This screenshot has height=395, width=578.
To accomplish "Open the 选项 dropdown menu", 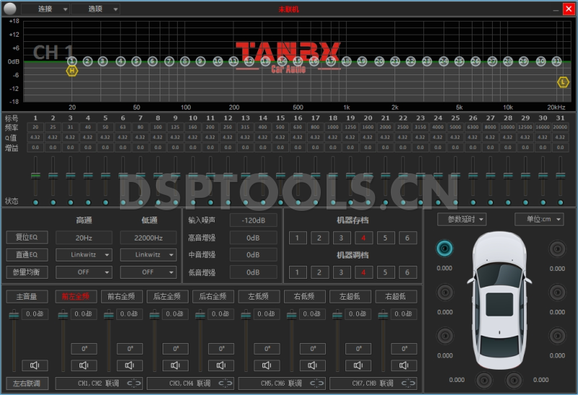I will [95, 9].
